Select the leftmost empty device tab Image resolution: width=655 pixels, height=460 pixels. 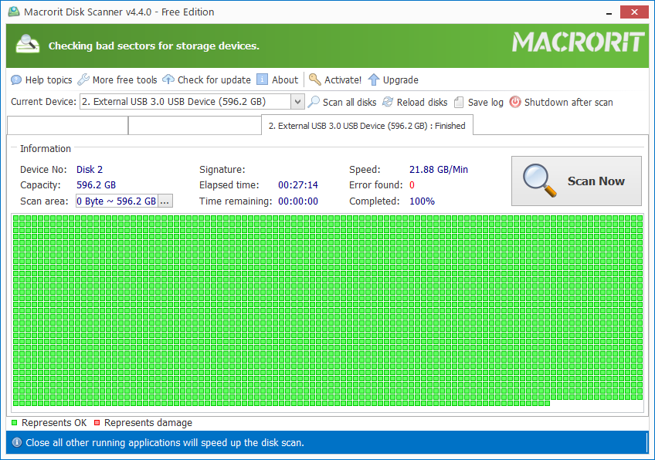(67, 124)
